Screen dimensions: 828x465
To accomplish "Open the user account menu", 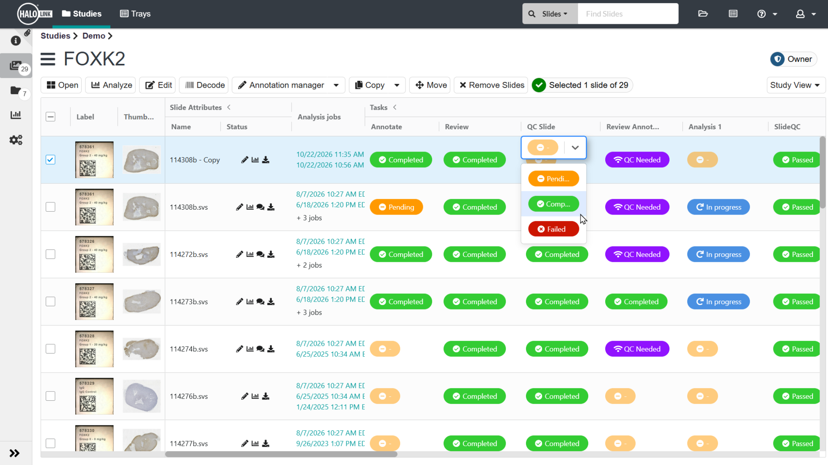I will [806, 14].
